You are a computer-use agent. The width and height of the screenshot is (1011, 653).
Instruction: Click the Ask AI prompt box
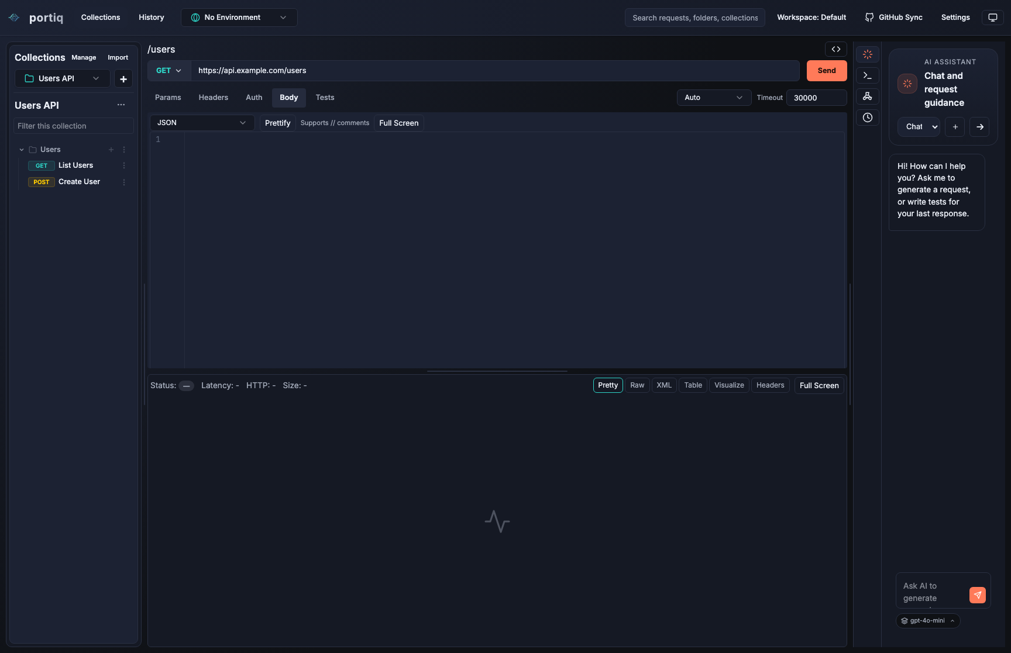[x=934, y=592]
